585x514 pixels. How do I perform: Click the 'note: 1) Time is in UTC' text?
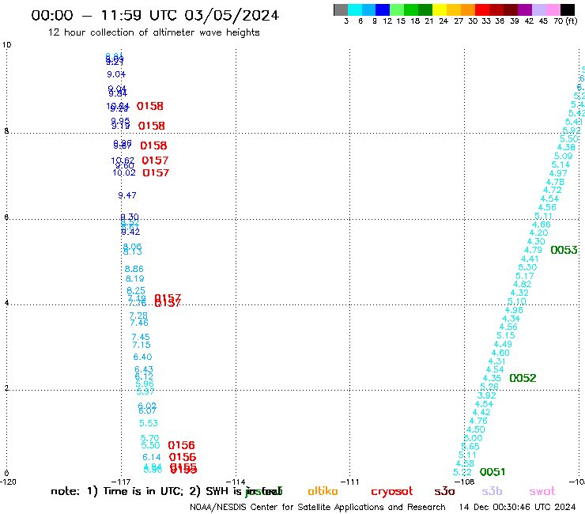coord(117,491)
